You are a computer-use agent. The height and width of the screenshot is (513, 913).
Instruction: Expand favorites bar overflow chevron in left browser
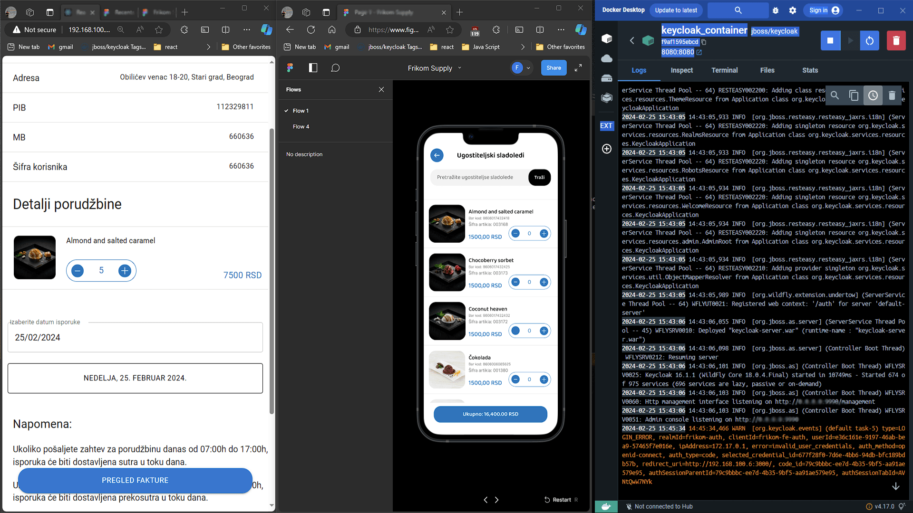pos(208,47)
